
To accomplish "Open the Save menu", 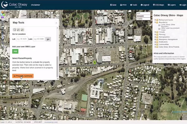I will pyautogui.click(x=113, y=5).
